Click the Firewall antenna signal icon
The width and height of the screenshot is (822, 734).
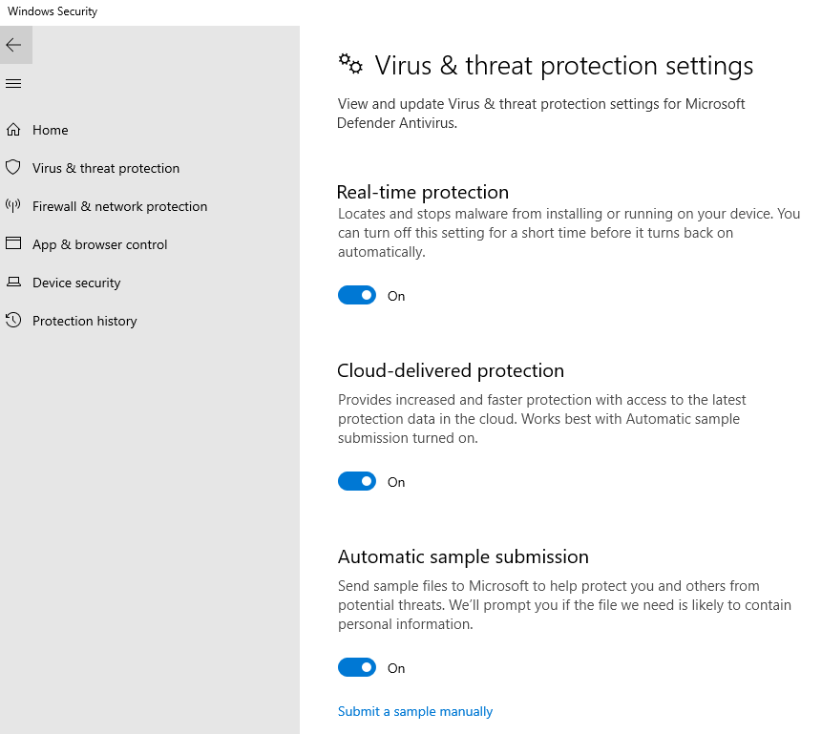point(13,205)
